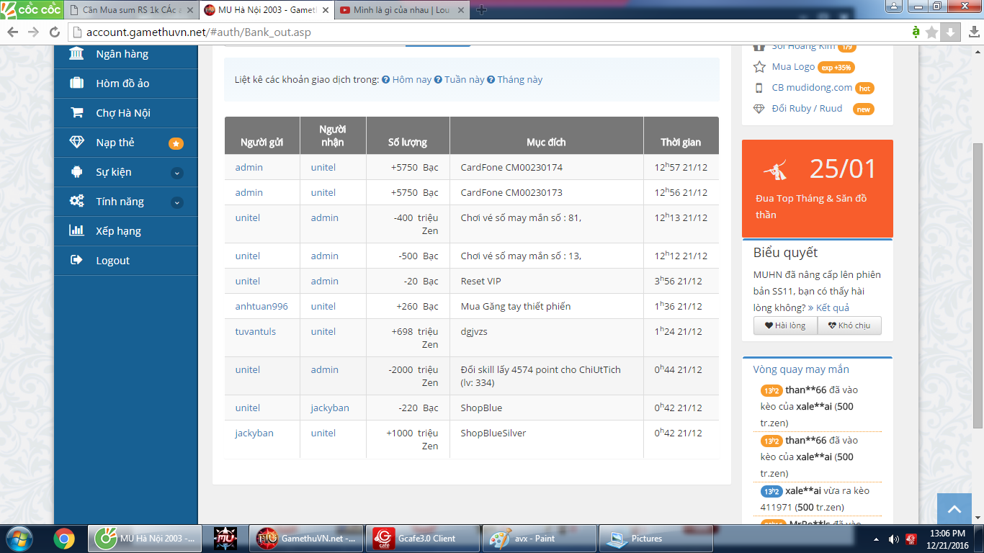This screenshot has width=984, height=553.
Task: Open the Cốc Cốc browser menu dropdown
Action: tap(30, 9)
